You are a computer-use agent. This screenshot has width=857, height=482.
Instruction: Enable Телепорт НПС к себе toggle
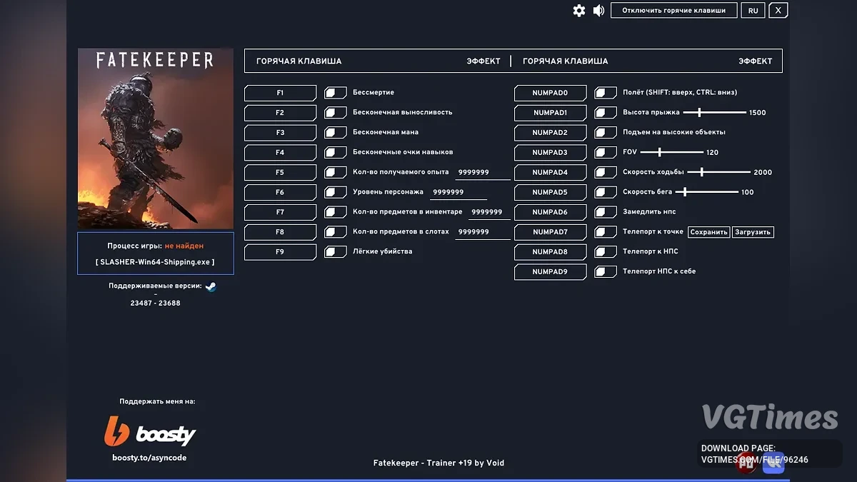click(x=606, y=272)
